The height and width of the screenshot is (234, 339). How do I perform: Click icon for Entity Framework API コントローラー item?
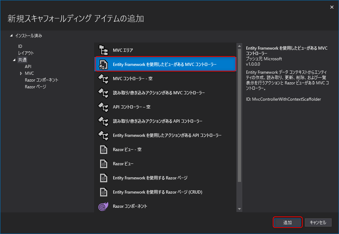tap(103, 135)
